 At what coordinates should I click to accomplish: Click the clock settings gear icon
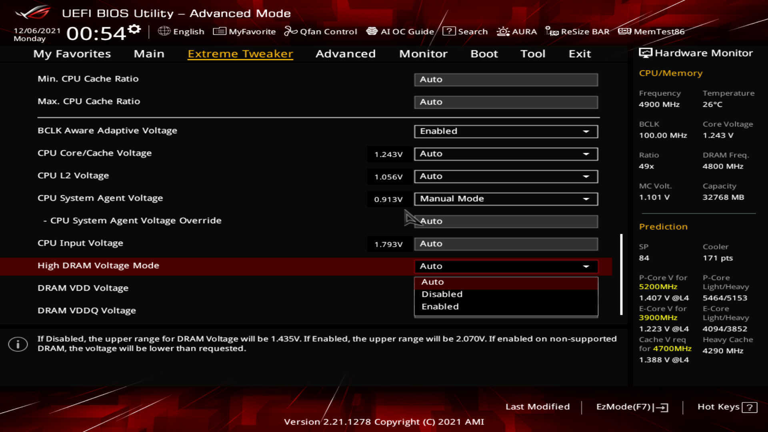click(x=135, y=29)
